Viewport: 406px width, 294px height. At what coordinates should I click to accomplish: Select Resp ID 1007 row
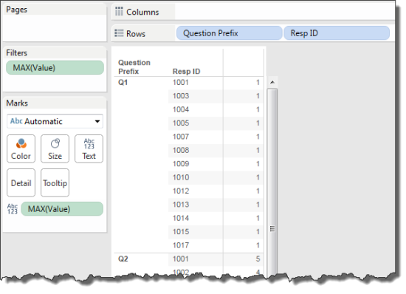coord(181,137)
